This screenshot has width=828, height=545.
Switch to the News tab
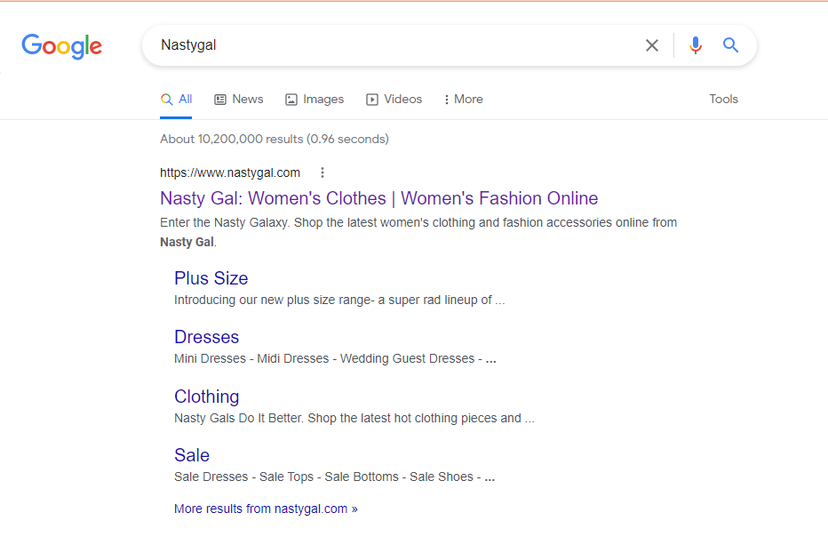coord(239,100)
